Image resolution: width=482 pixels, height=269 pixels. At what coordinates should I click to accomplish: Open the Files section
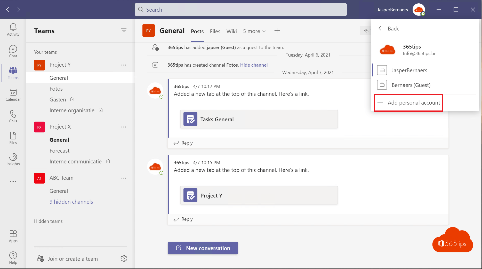pyautogui.click(x=13, y=138)
